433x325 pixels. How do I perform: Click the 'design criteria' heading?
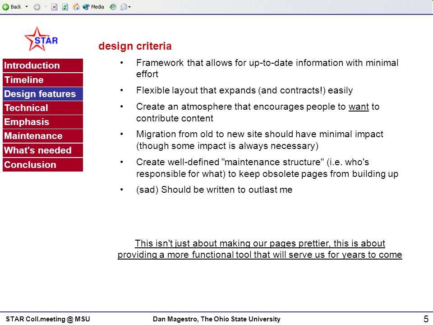click(x=135, y=46)
